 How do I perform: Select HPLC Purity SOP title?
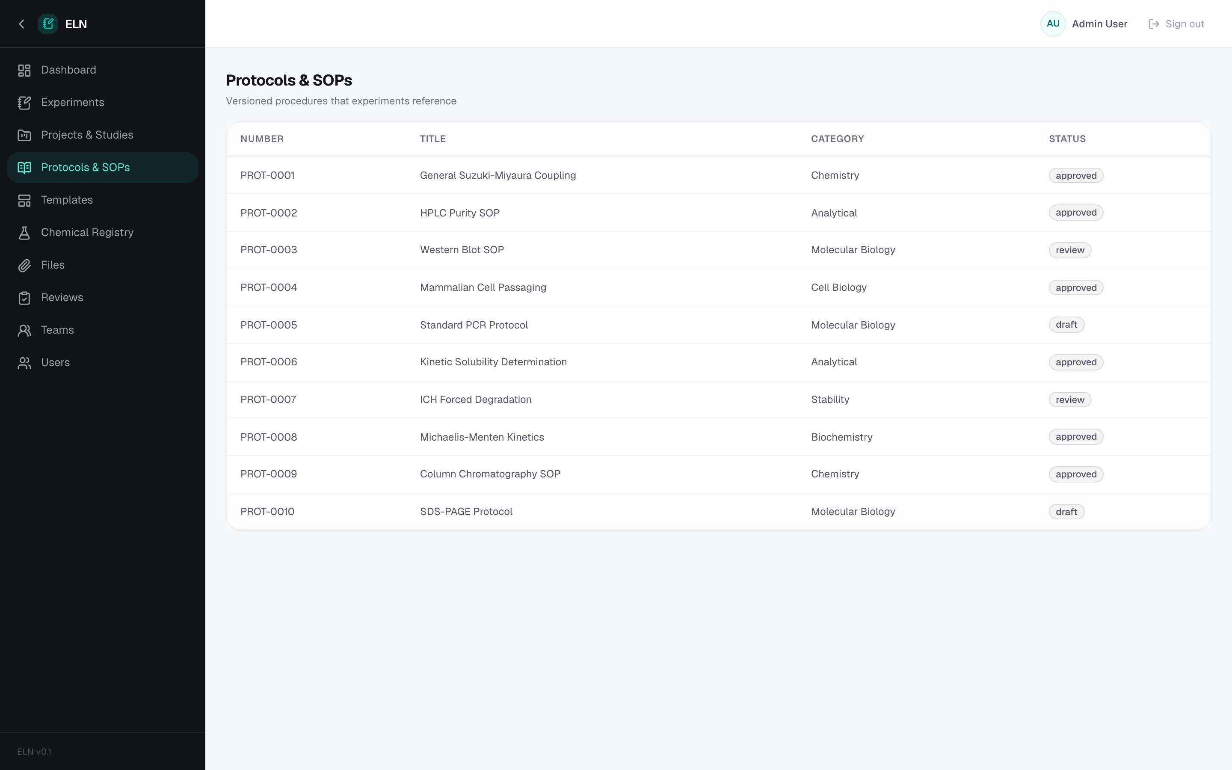(x=459, y=213)
